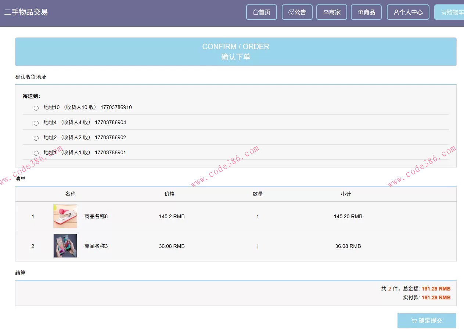Choose 地址4 as the delivery address
Viewport: 464px width, 332px height.
[36, 123]
